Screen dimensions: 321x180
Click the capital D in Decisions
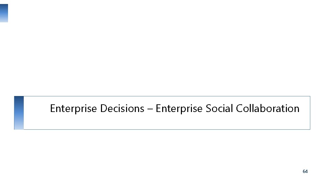[x=104, y=108]
